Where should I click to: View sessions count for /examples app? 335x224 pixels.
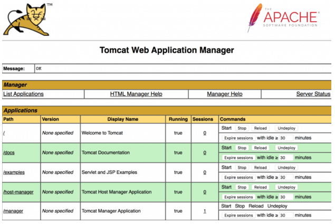point(205,172)
